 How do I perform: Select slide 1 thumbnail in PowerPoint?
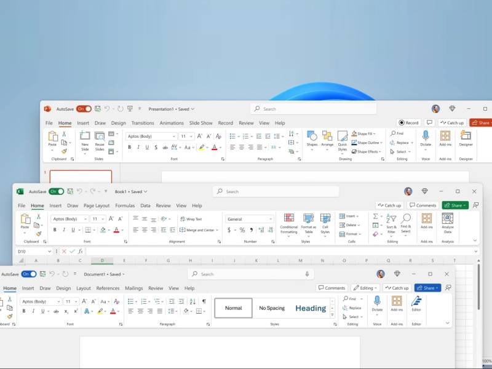(81, 177)
